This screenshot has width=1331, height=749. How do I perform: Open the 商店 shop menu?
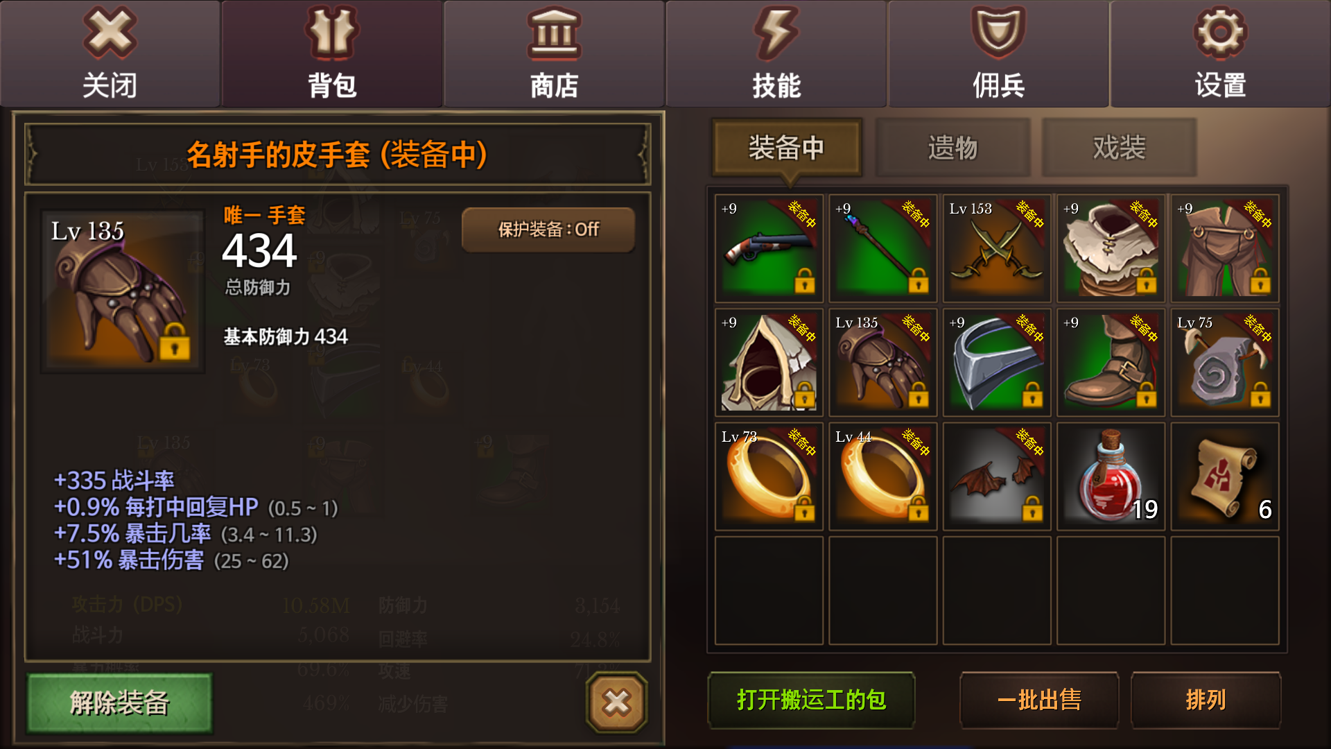point(554,54)
